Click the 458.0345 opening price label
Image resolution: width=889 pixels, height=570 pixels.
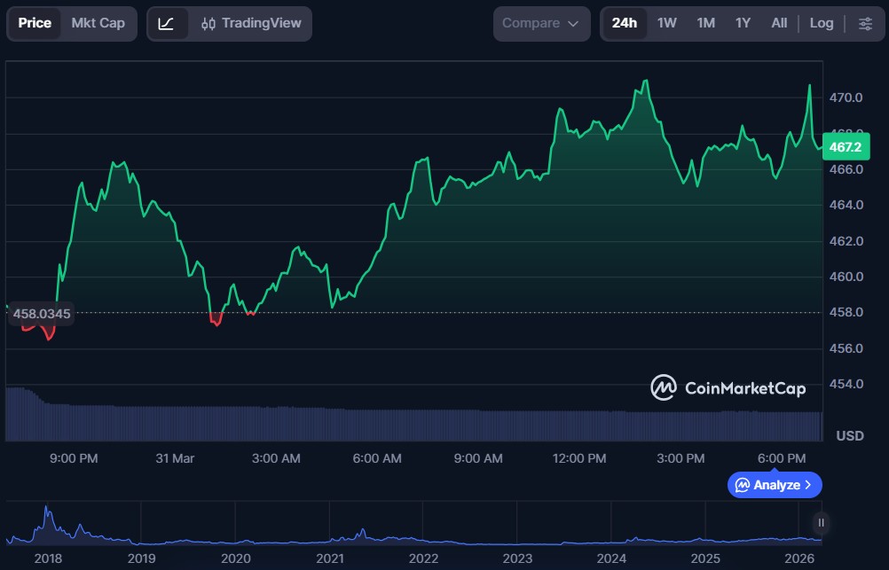(42, 313)
